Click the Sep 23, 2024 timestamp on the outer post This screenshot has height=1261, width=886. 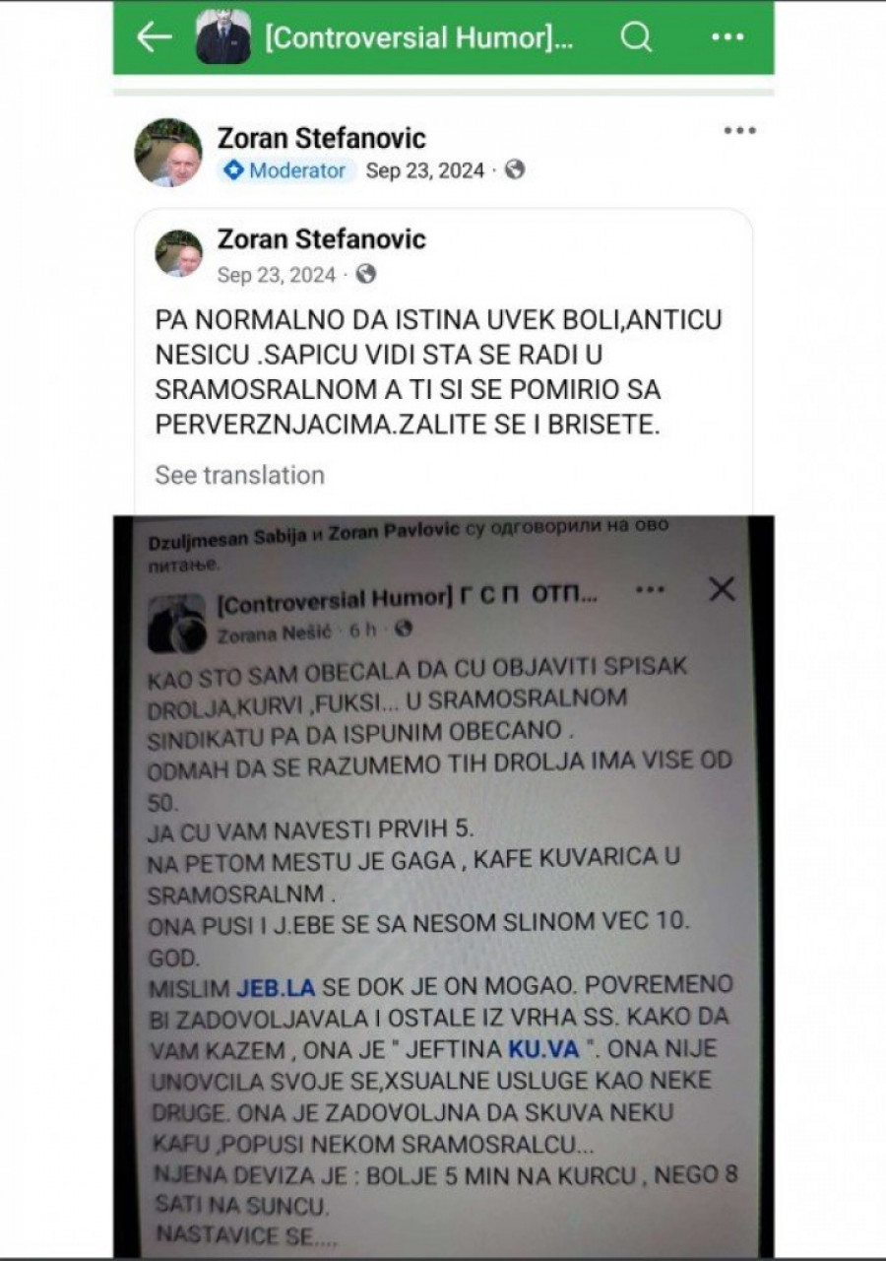(x=425, y=170)
